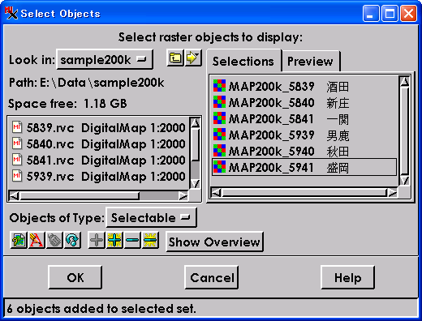Click the rename icon with the red A and pencil
This screenshot has height=321, width=422.
click(x=37, y=240)
